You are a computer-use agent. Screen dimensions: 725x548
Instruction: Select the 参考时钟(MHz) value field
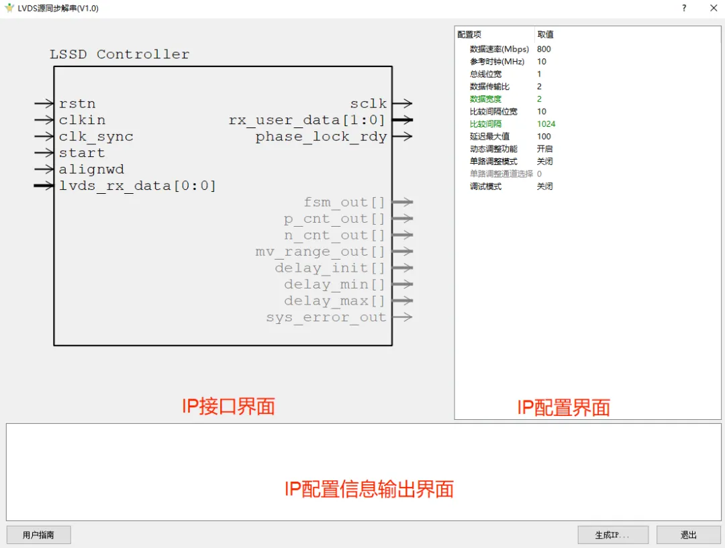point(542,62)
